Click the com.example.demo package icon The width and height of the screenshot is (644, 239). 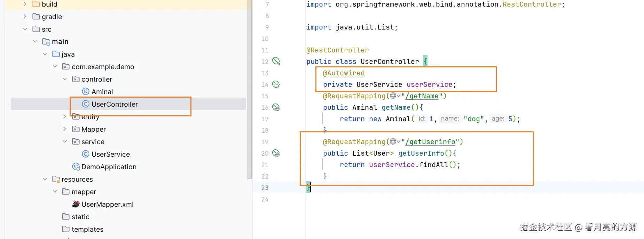[x=65, y=66]
